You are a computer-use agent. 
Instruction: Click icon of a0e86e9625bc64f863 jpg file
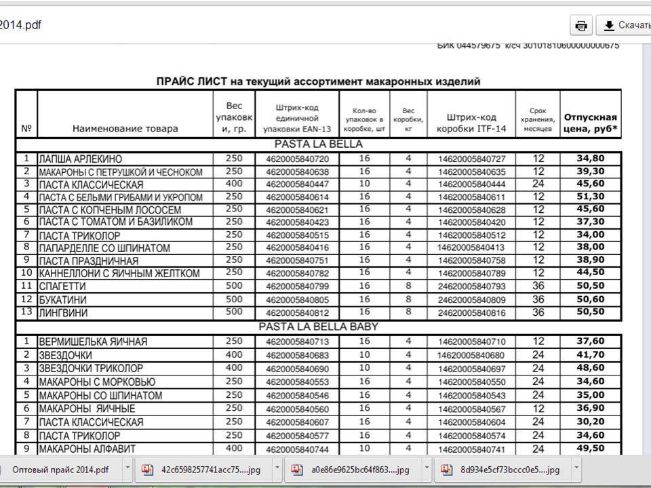296,469
